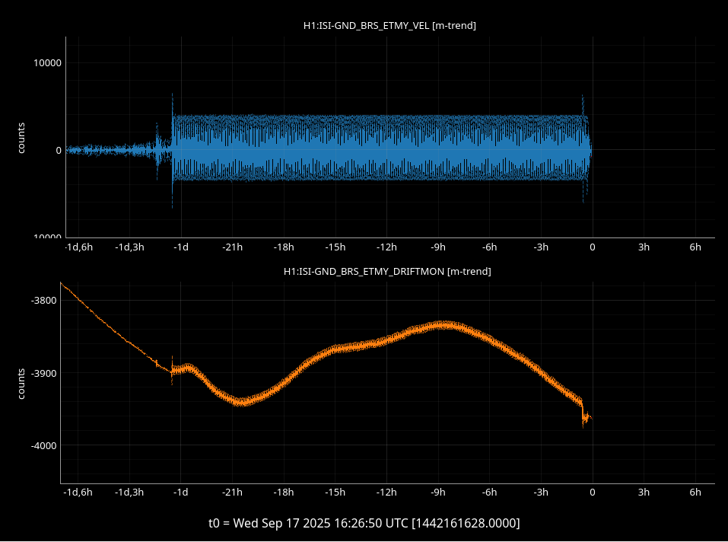Click the counts axis label of VEL plot
The height and width of the screenshot is (542, 728).
tap(21, 138)
